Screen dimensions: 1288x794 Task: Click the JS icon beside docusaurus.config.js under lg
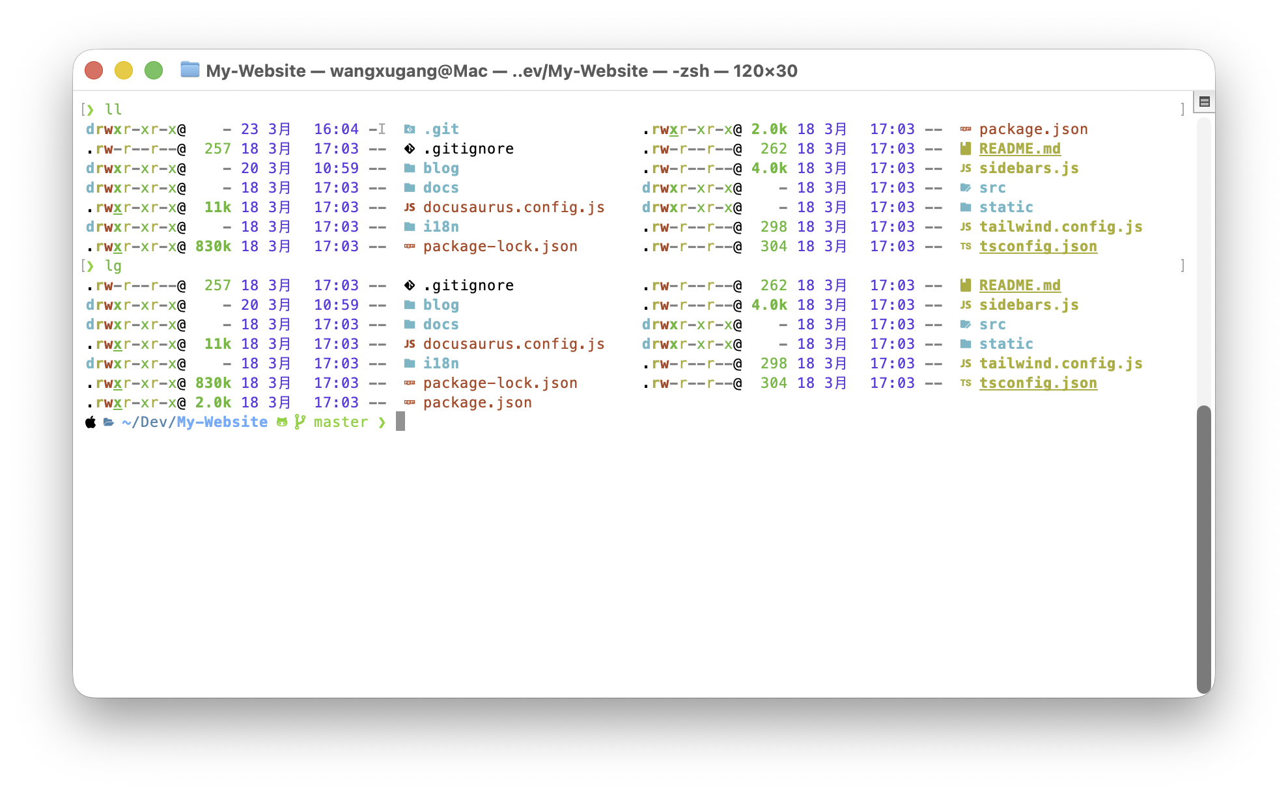409,344
